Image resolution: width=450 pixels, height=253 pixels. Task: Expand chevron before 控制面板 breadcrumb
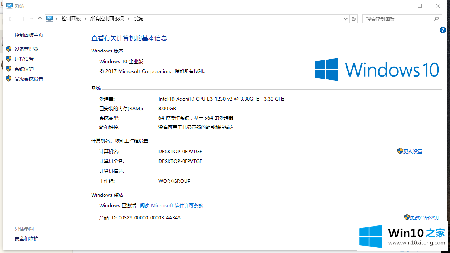(56, 19)
